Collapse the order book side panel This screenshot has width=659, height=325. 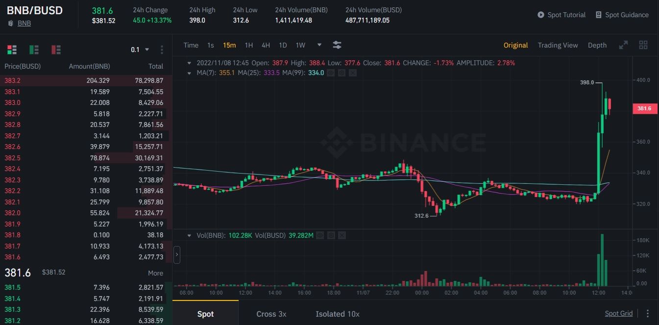(177, 255)
